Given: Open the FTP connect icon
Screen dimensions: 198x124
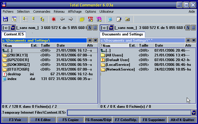Looking at the screenshot, I should pos(90,19).
